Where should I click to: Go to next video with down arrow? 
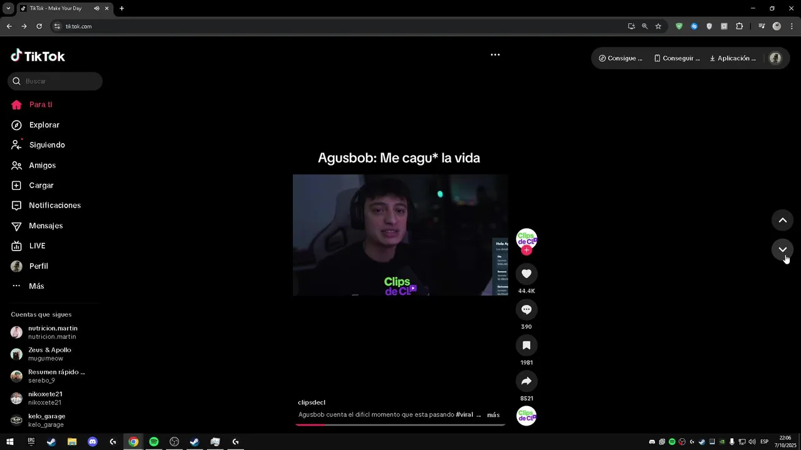click(782, 249)
